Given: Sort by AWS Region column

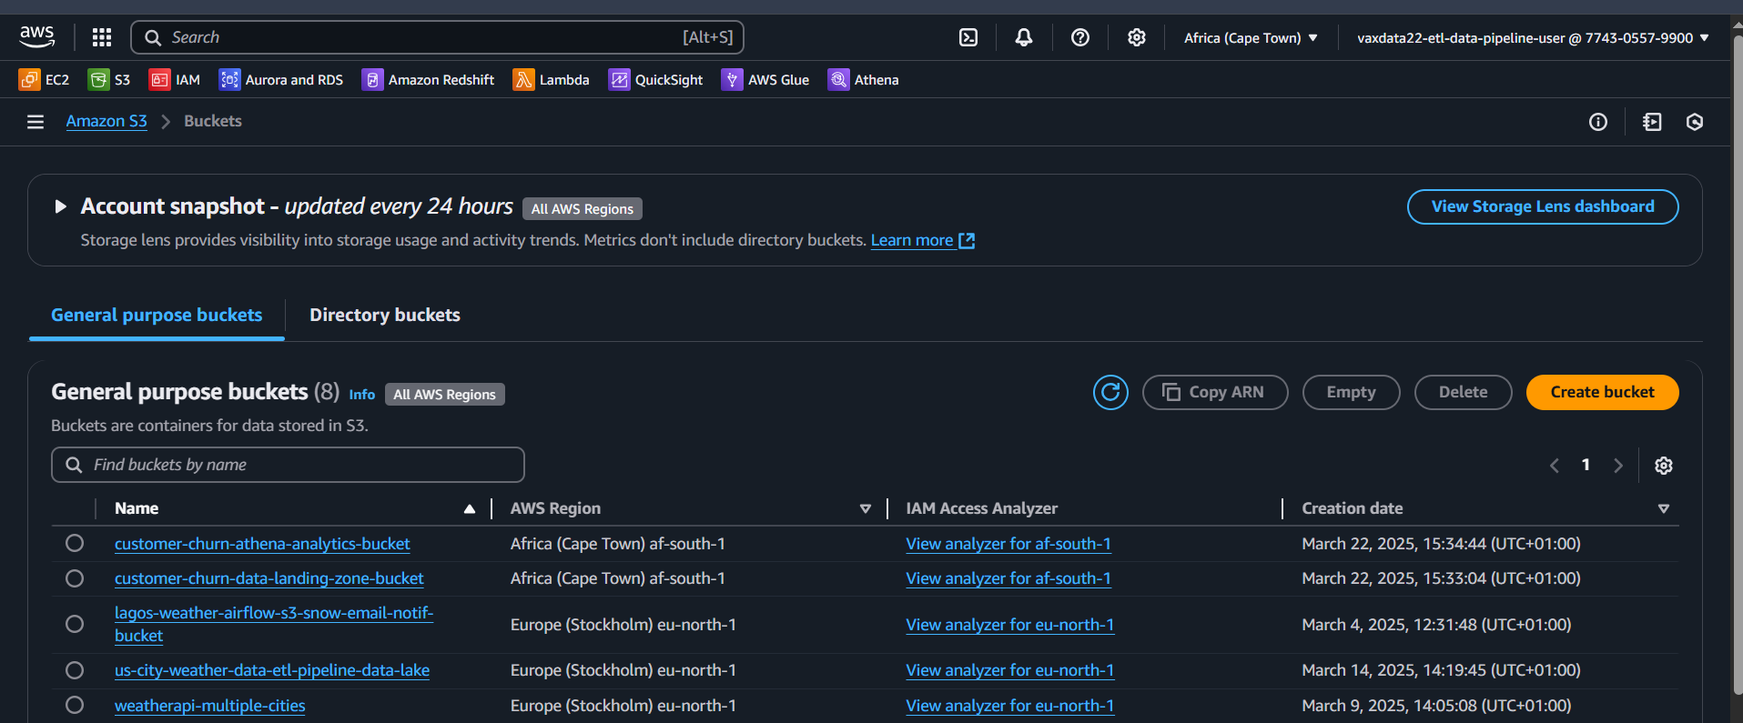Looking at the screenshot, I should pos(866,509).
